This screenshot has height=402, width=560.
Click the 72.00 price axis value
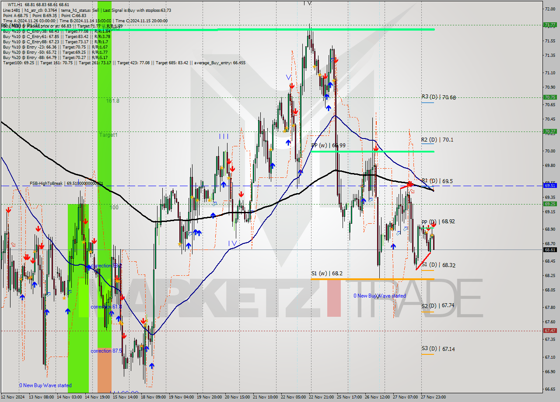[550, 9]
